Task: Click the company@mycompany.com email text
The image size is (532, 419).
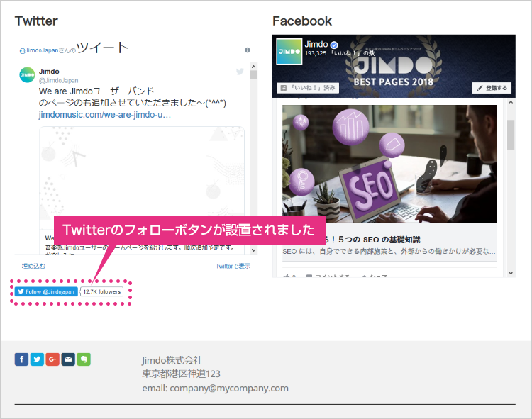Action: click(x=229, y=388)
